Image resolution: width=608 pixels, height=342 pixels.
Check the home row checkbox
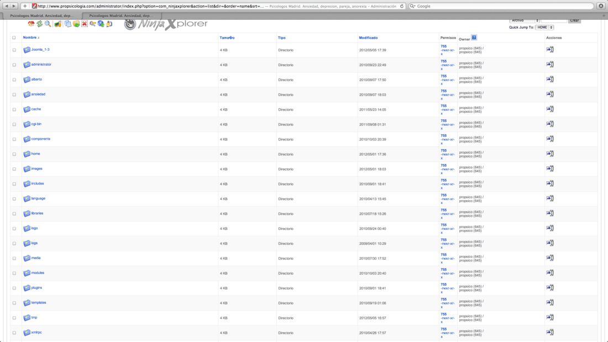[14, 154]
